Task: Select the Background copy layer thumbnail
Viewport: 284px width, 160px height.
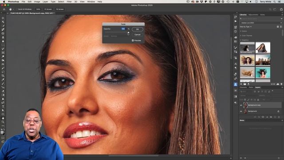Action: coord(245,105)
